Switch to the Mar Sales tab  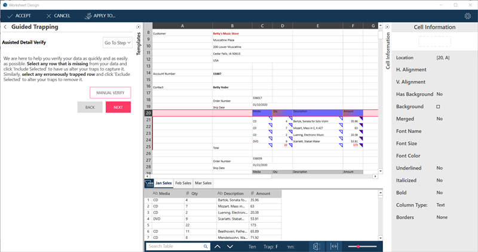tap(204, 183)
